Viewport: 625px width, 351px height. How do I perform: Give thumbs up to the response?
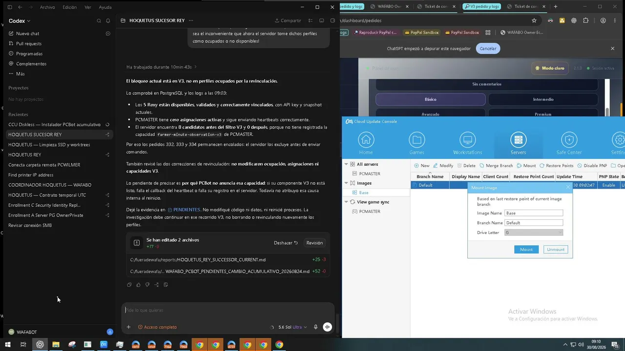tap(138, 285)
